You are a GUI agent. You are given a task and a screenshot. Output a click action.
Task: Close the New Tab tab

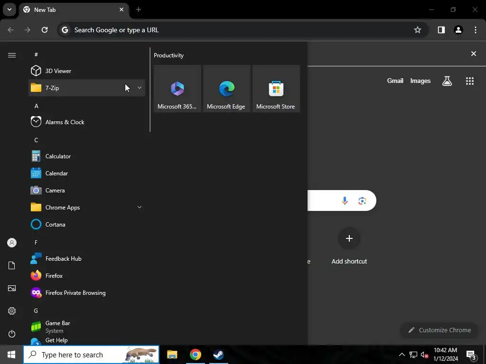121,9
